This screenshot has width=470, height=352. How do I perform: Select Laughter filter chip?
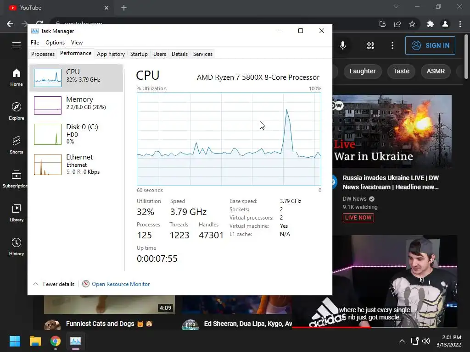pyautogui.click(x=363, y=71)
